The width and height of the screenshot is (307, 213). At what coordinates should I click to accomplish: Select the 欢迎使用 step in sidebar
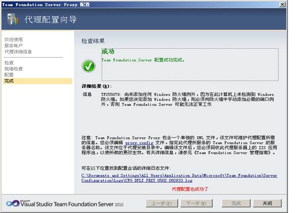click(14, 40)
